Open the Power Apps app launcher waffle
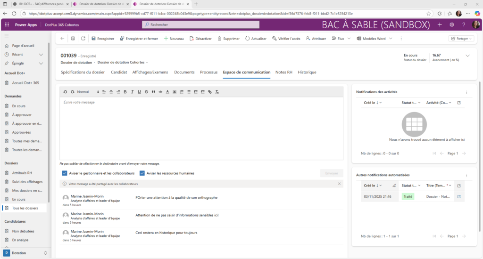Viewport: 483px width, 259px height. (x=7, y=24)
